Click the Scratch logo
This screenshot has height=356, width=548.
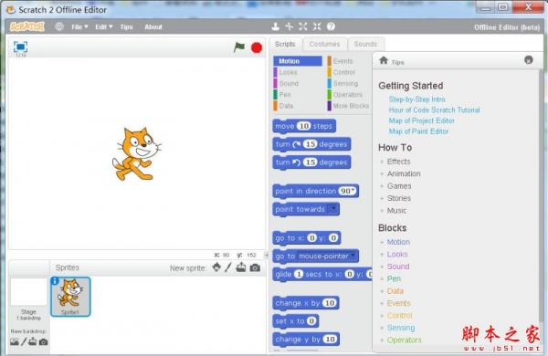click(x=27, y=26)
